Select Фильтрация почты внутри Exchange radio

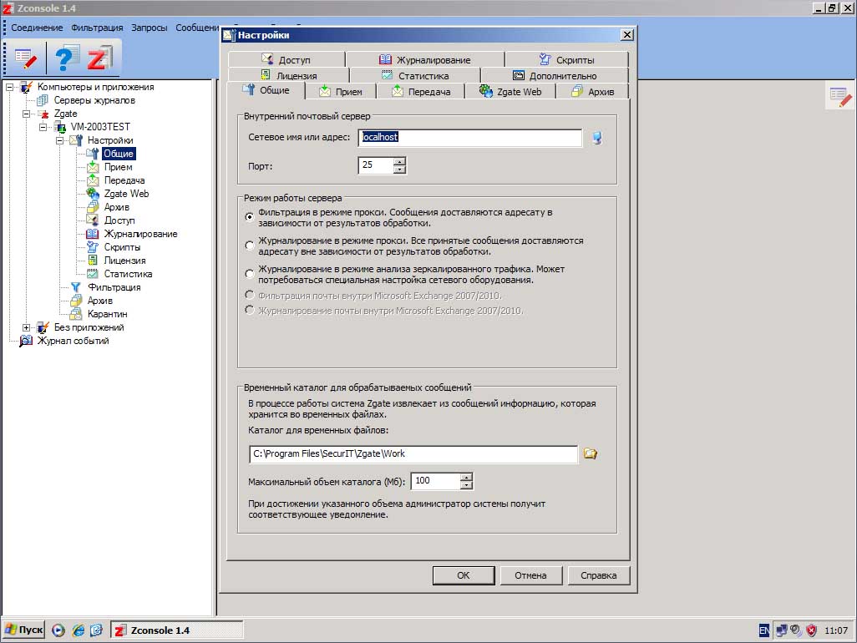(x=250, y=295)
